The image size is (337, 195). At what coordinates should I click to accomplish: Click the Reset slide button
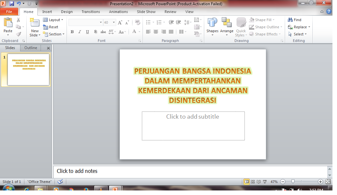(51, 27)
